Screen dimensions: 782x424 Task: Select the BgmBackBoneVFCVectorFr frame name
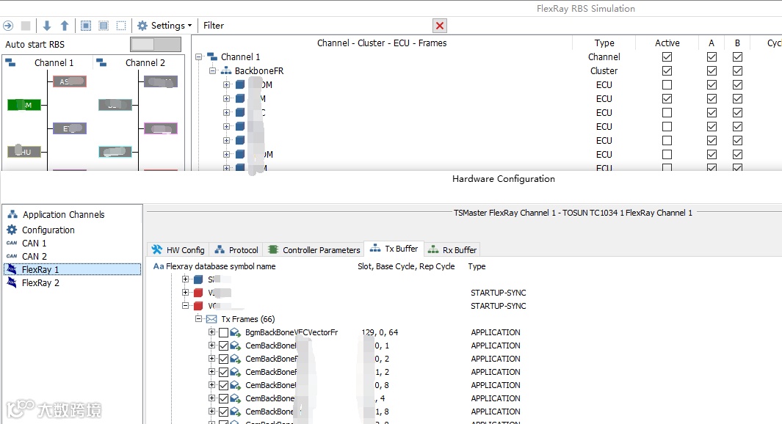click(292, 332)
